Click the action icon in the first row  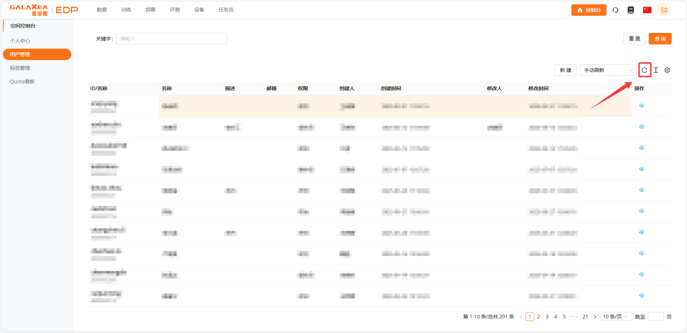pos(642,106)
